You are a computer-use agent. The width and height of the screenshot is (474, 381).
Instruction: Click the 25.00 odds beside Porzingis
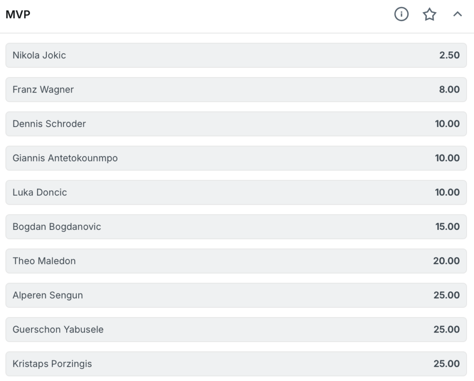point(447,363)
